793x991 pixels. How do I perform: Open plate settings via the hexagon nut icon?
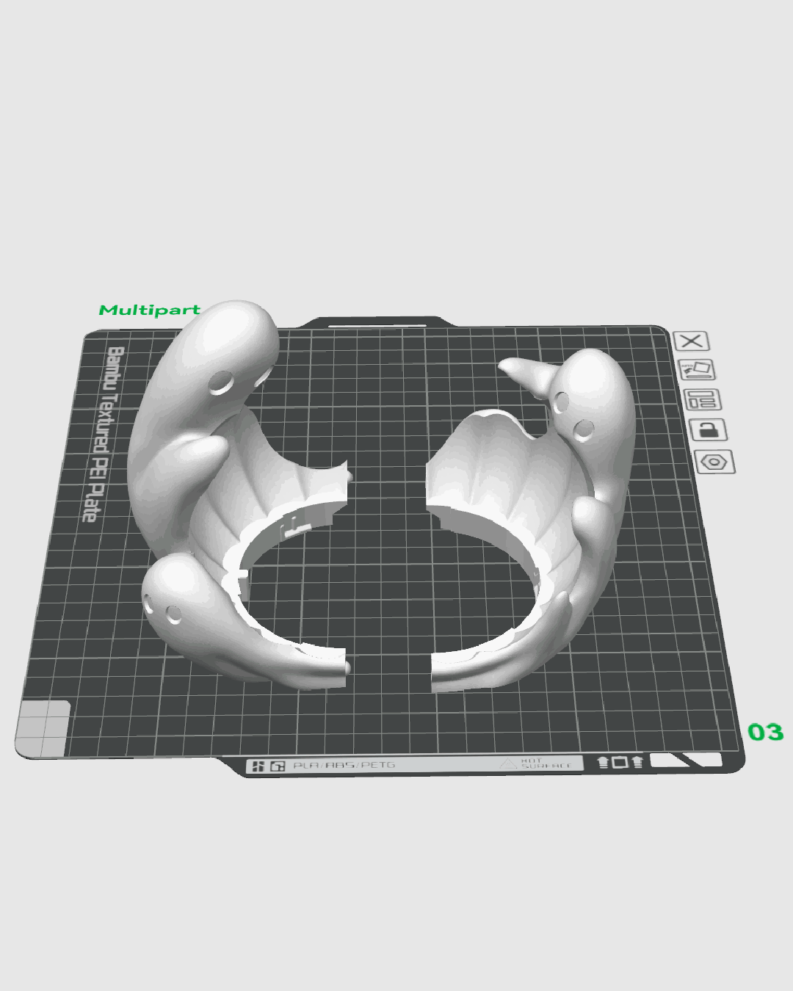coord(714,462)
